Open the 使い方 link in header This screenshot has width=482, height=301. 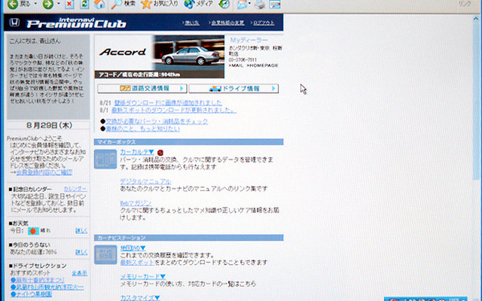[x=192, y=23]
